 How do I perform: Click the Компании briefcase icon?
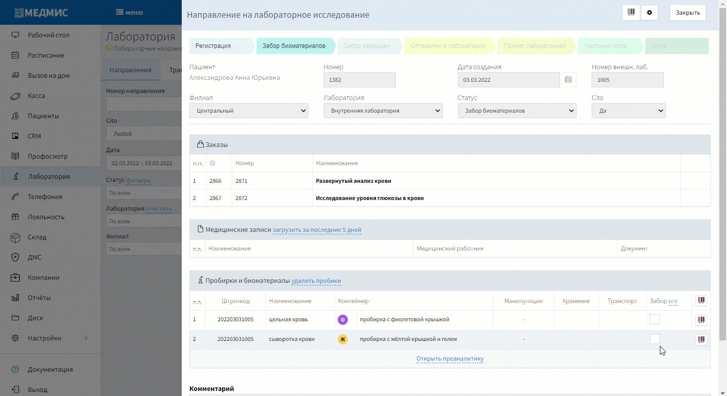click(x=15, y=278)
